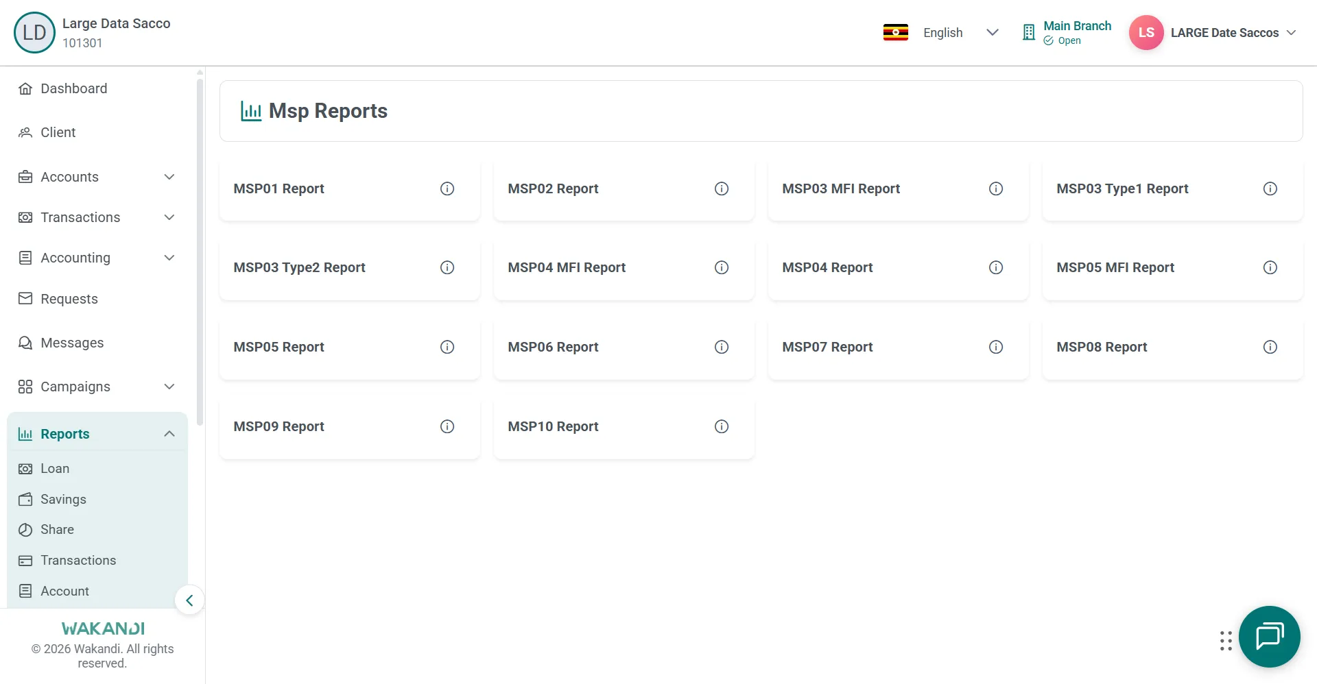
Task: Click the LD organization logo
Action: tap(34, 32)
